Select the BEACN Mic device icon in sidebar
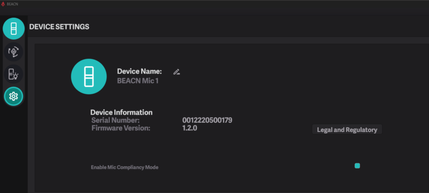Viewport: 429px width, 193px height. tap(14, 29)
